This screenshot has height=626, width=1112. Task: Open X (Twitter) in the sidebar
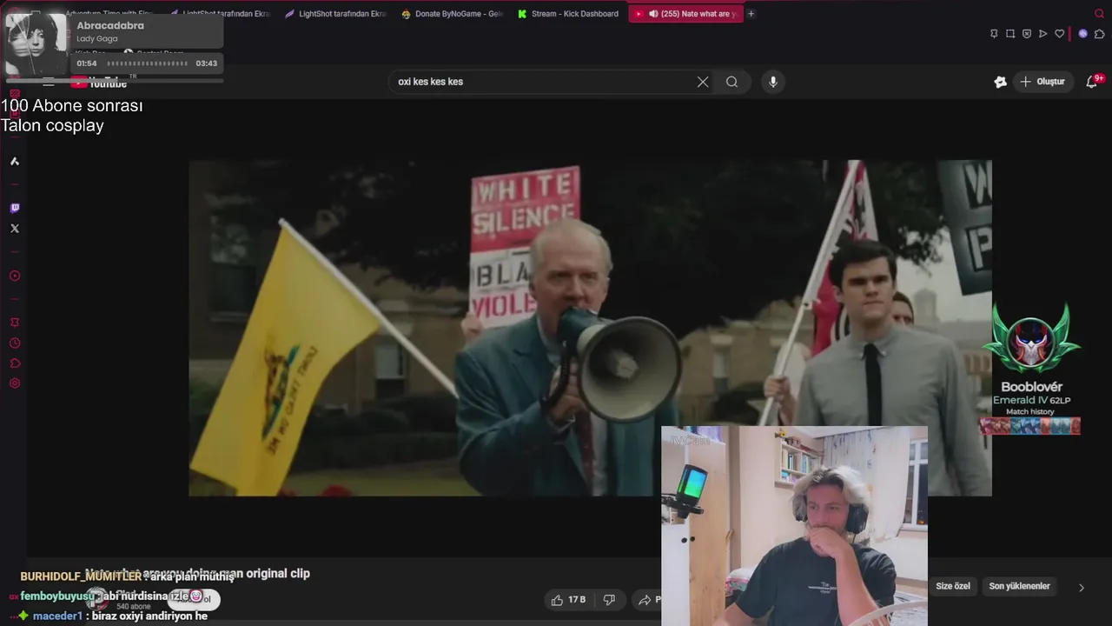[15, 229]
